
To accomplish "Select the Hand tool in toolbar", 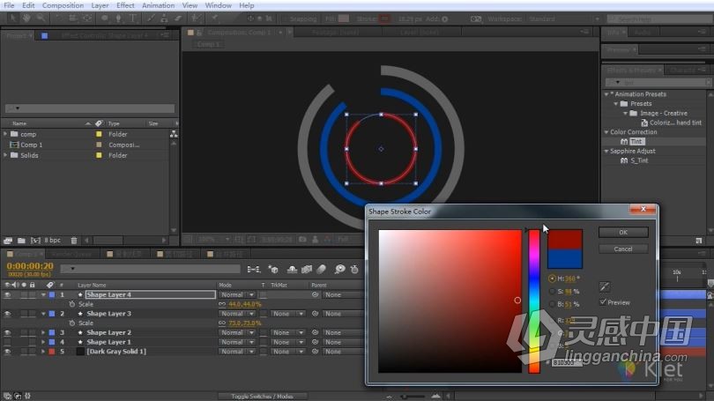I will point(26,18).
